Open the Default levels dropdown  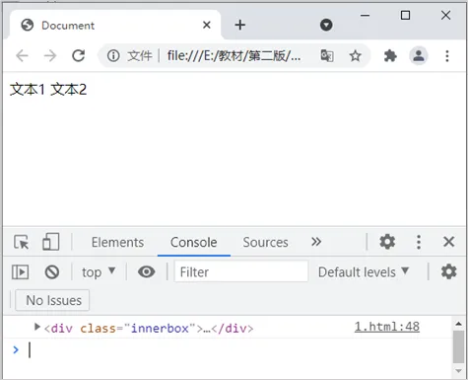coord(364,272)
